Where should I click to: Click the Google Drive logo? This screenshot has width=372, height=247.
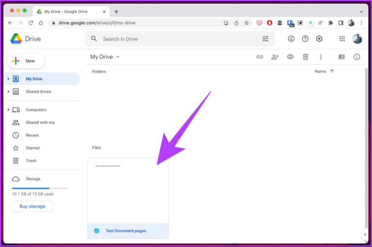coord(16,39)
